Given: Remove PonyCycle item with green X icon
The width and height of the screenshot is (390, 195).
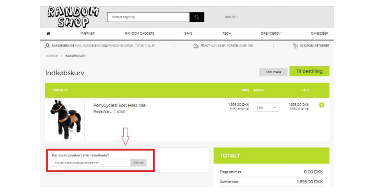Looking at the screenshot, I should (x=321, y=105).
